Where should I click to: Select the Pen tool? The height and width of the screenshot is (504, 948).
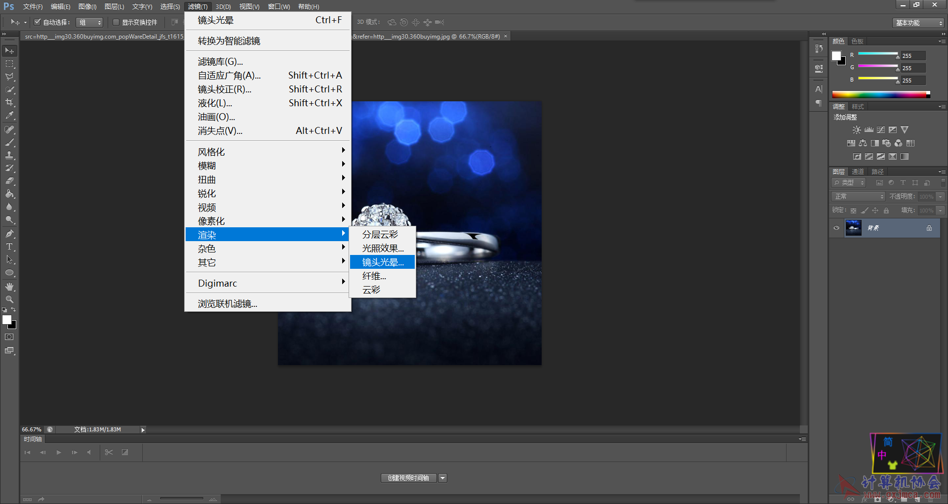(x=9, y=234)
